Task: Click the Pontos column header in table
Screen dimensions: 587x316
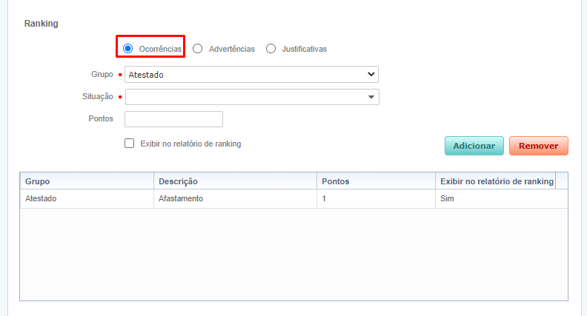Action: (x=374, y=181)
